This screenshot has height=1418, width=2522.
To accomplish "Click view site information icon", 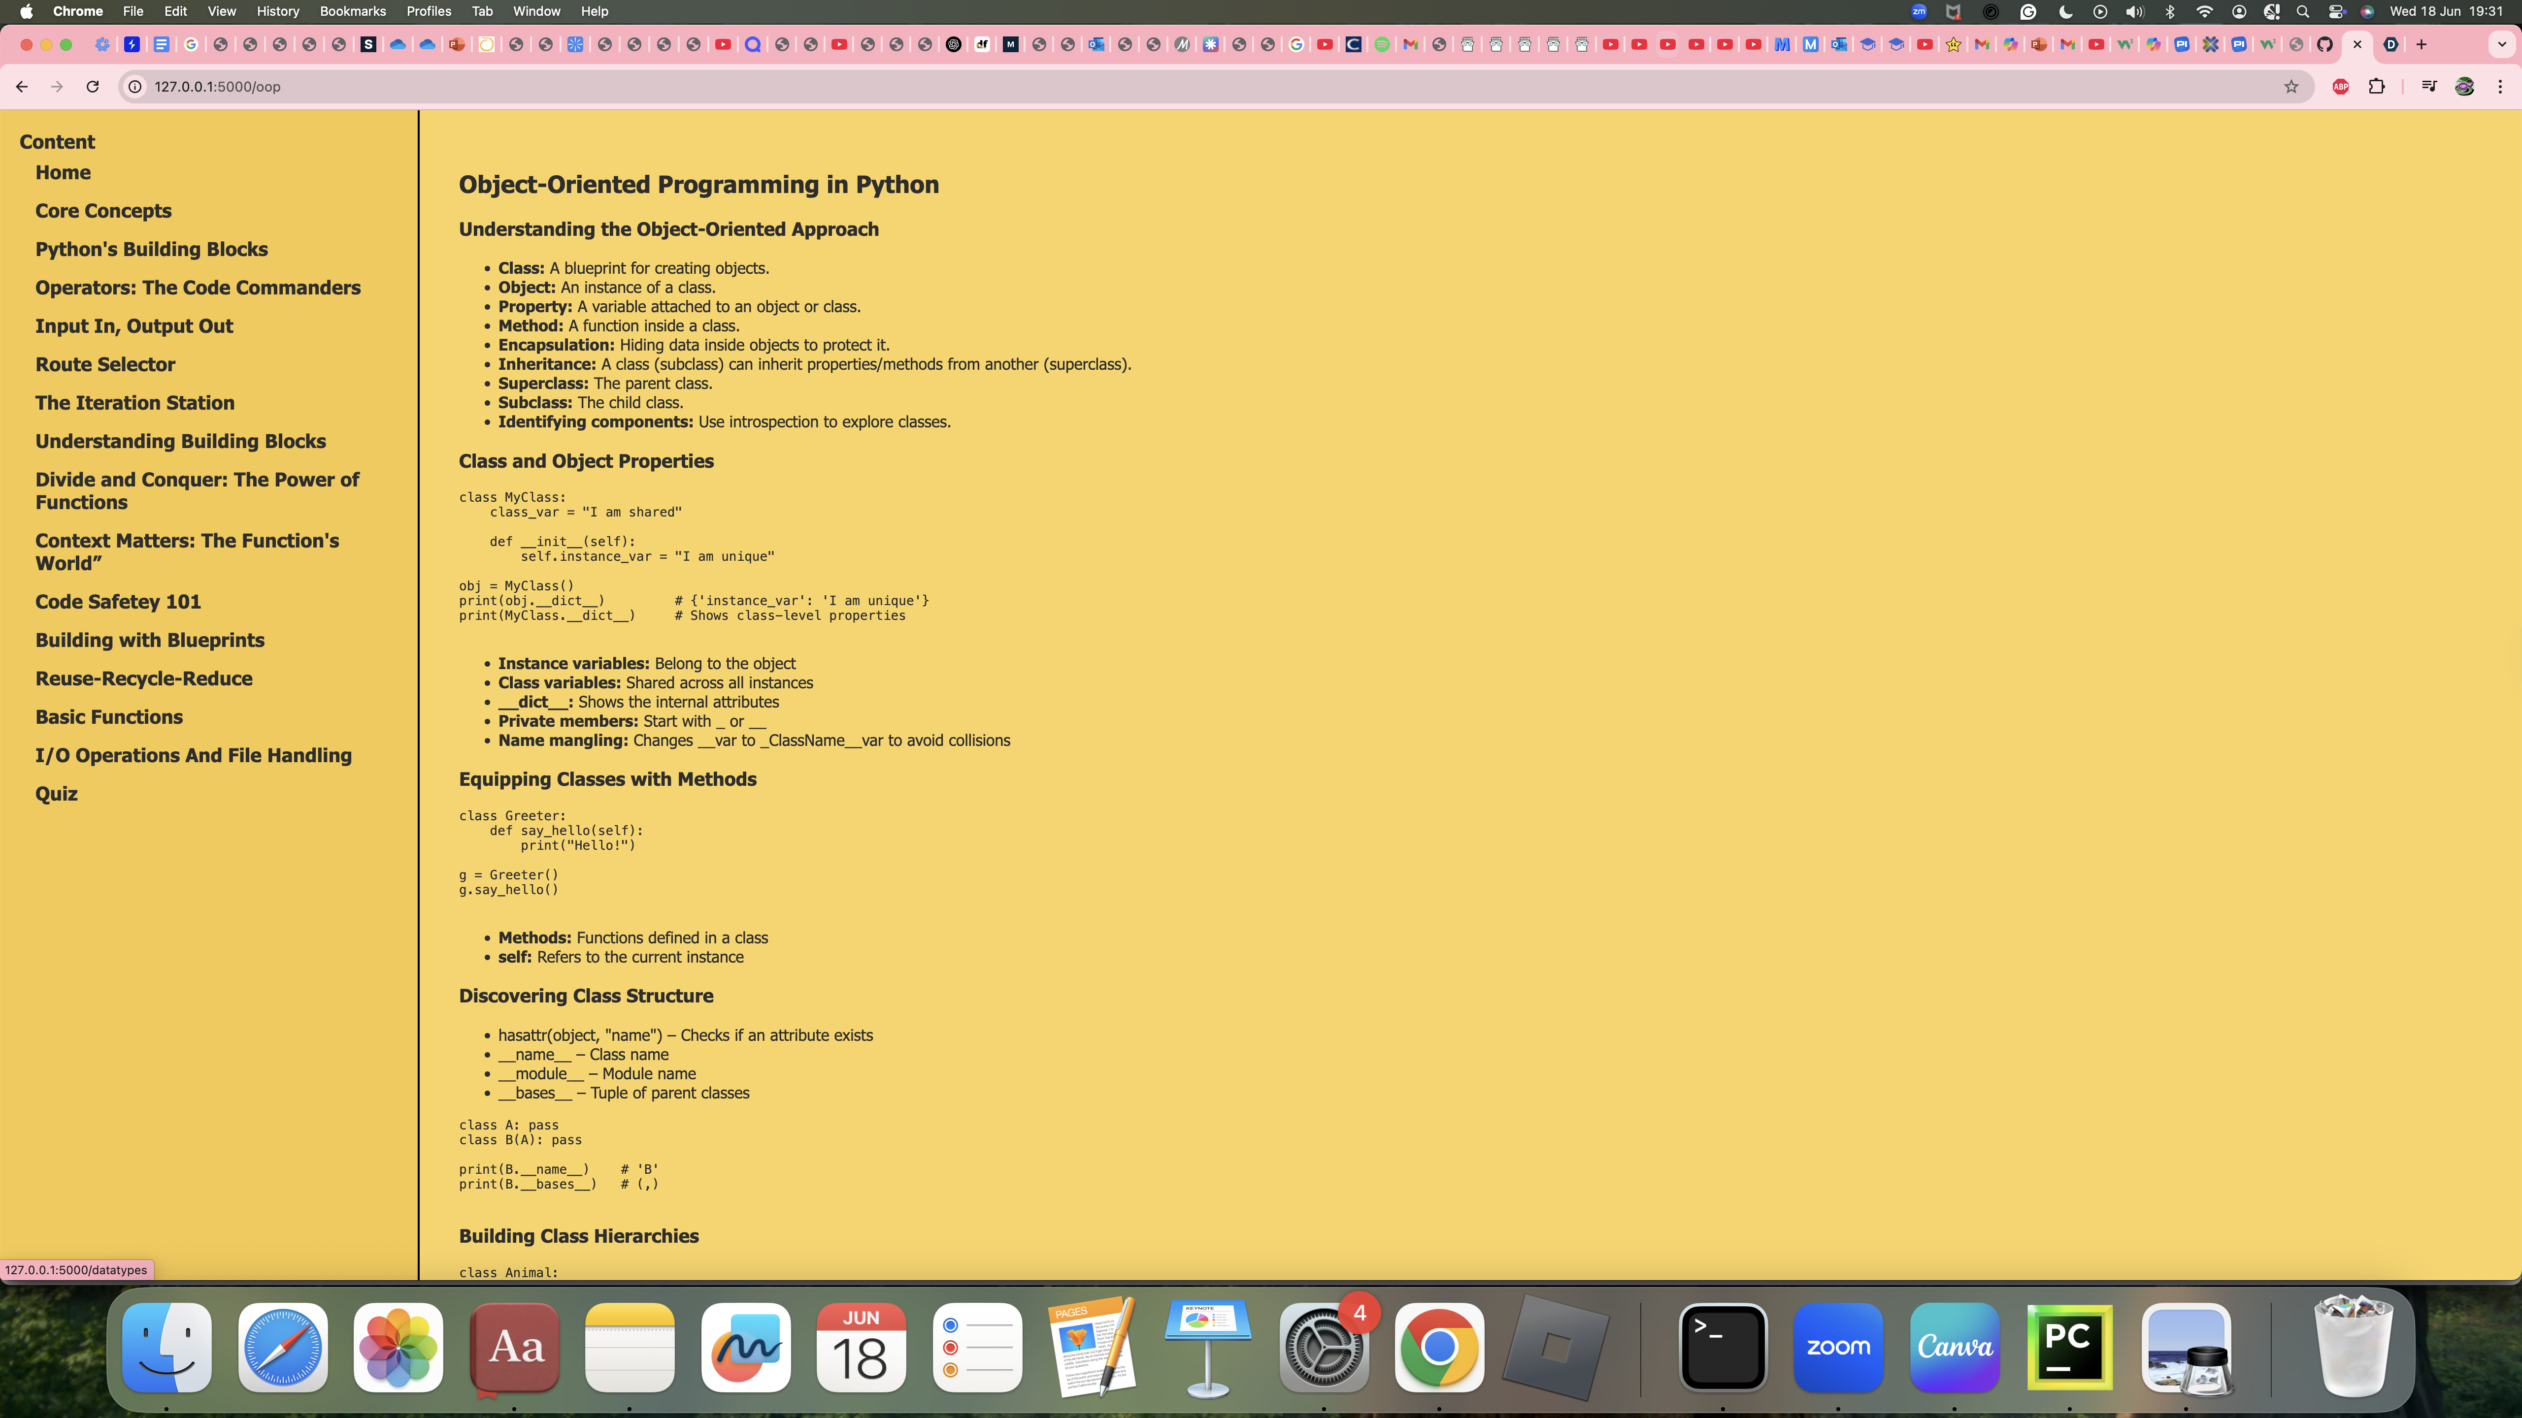I will point(135,86).
